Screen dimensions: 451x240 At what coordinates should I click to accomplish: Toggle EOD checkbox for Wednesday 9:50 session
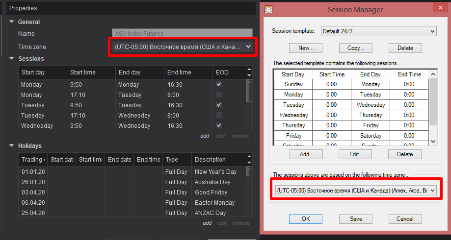[219, 125]
